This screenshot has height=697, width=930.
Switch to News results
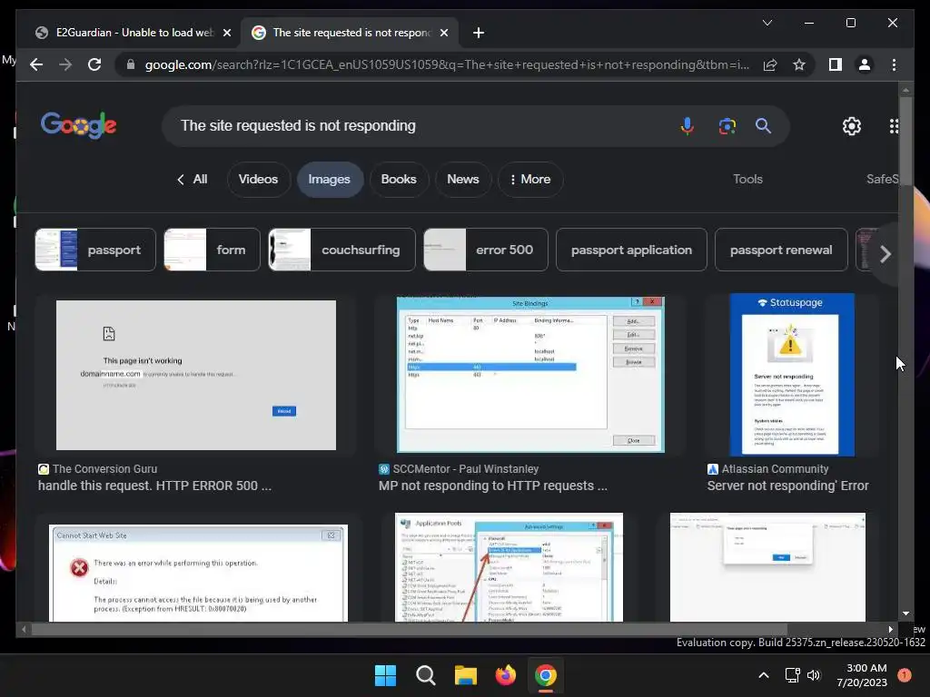462,179
